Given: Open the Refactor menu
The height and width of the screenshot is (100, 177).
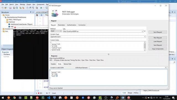Looking at the screenshot, I should pos(22,4).
